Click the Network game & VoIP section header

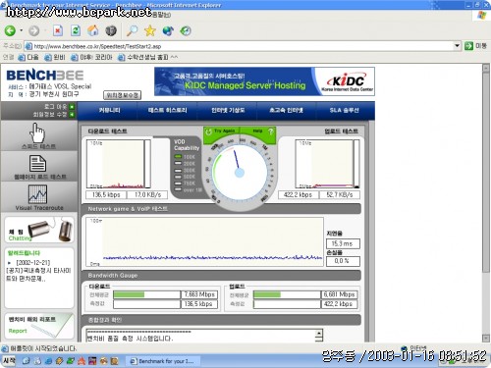click(221, 209)
